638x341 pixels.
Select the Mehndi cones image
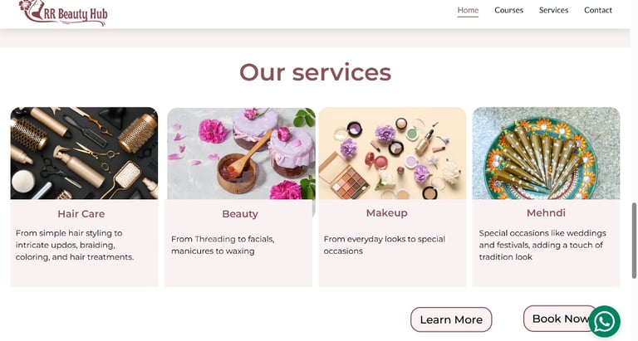(546, 153)
